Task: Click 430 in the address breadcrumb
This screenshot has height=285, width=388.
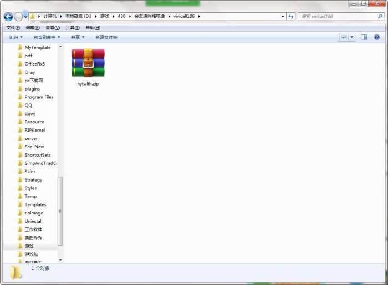Action: 121,16
